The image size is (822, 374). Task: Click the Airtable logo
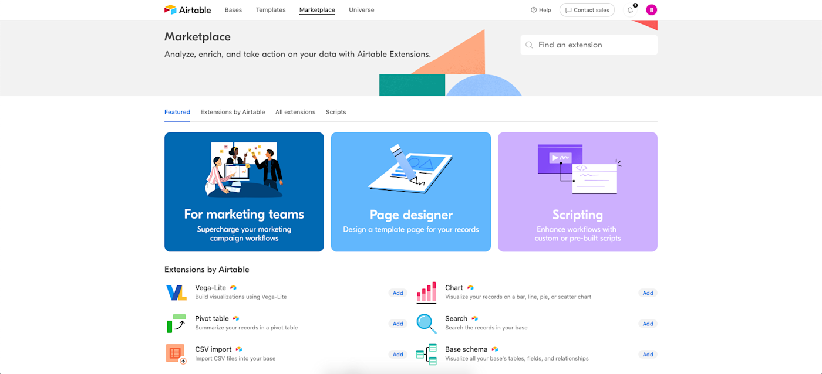(187, 10)
